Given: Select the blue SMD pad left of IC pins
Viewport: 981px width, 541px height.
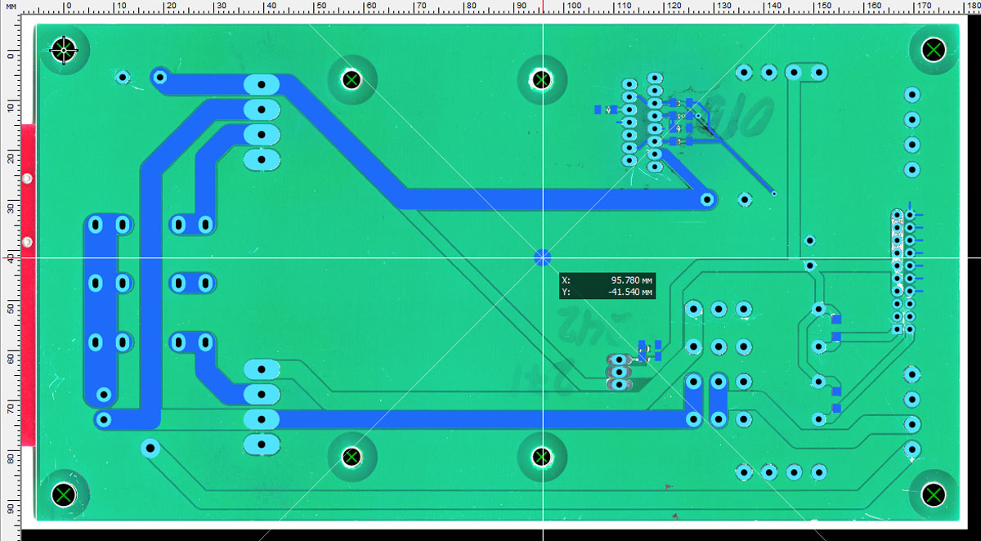Looking at the screenshot, I should [x=598, y=109].
